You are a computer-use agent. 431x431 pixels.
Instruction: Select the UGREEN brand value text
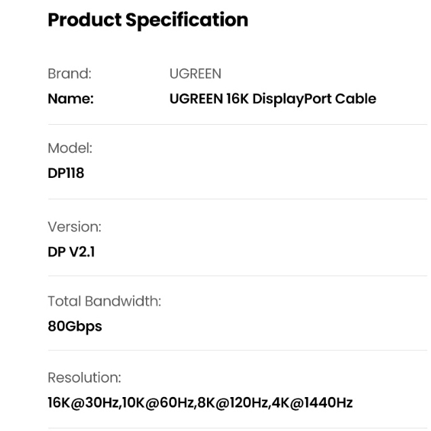(x=195, y=73)
